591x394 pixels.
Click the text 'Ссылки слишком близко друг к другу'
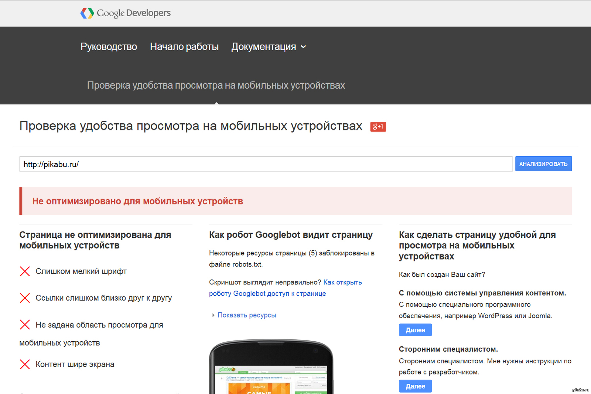coord(104,298)
